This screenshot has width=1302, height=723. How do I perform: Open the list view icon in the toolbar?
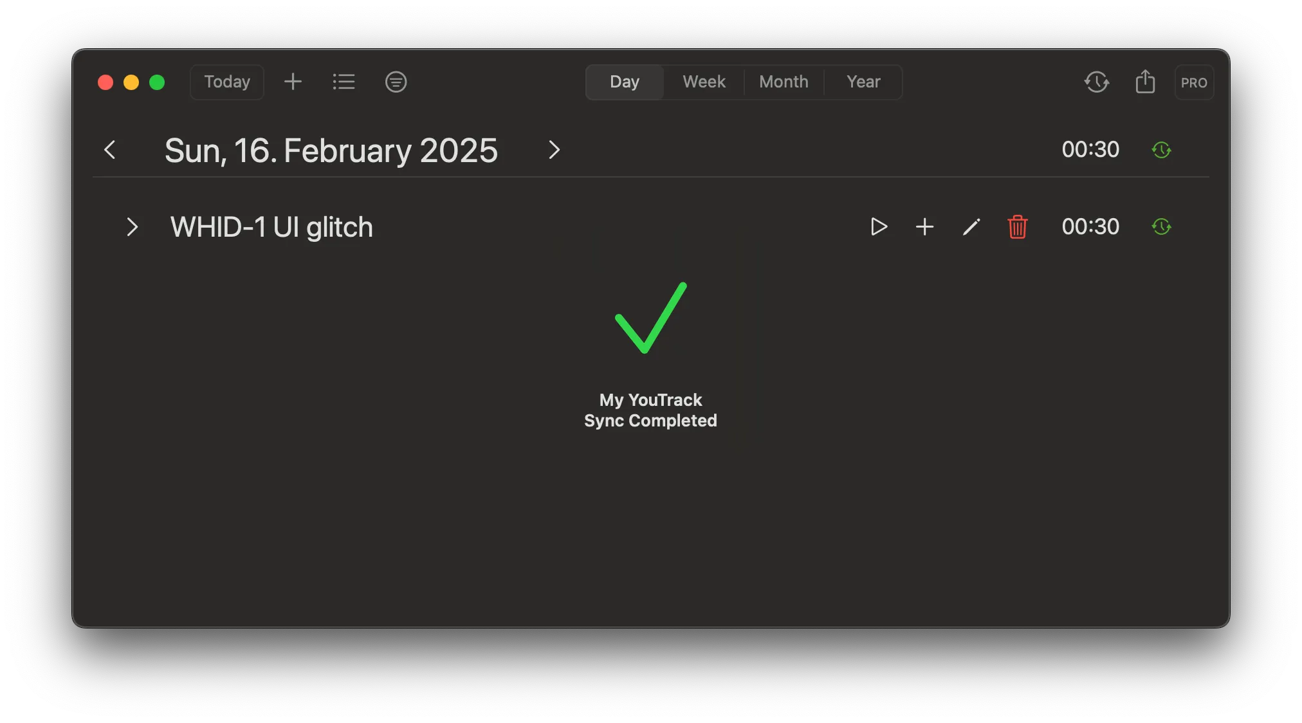tap(344, 82)
